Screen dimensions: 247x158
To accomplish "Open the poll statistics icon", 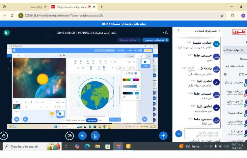I will [x=7, y=33].
